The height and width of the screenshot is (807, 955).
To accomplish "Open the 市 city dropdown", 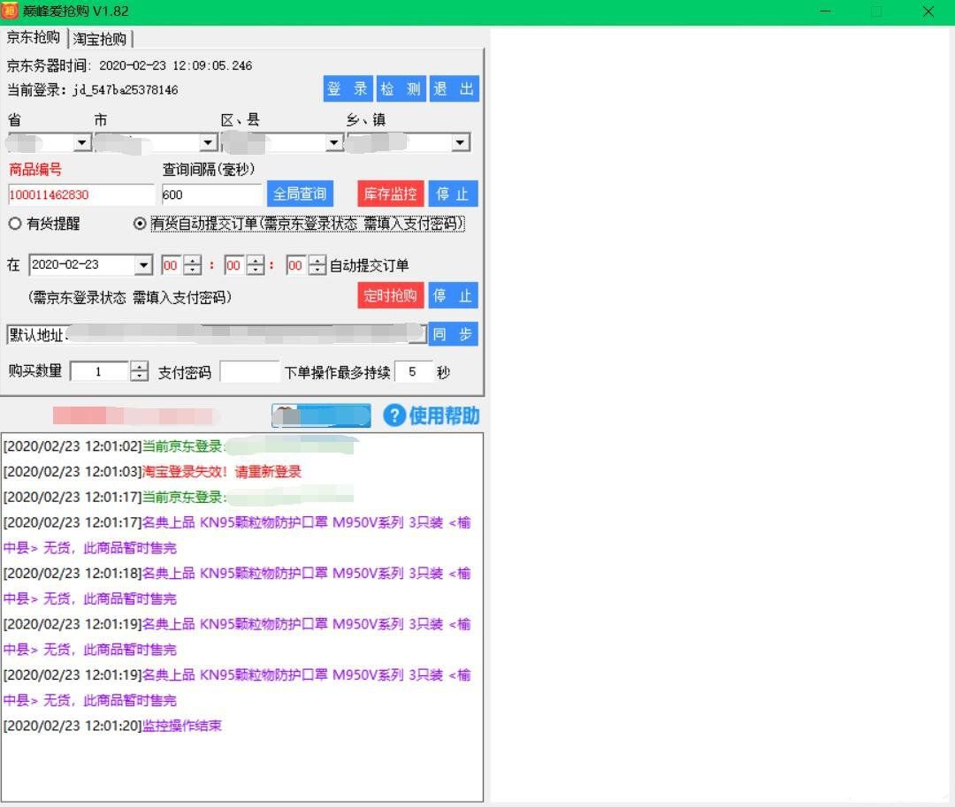I will point(209,141).
